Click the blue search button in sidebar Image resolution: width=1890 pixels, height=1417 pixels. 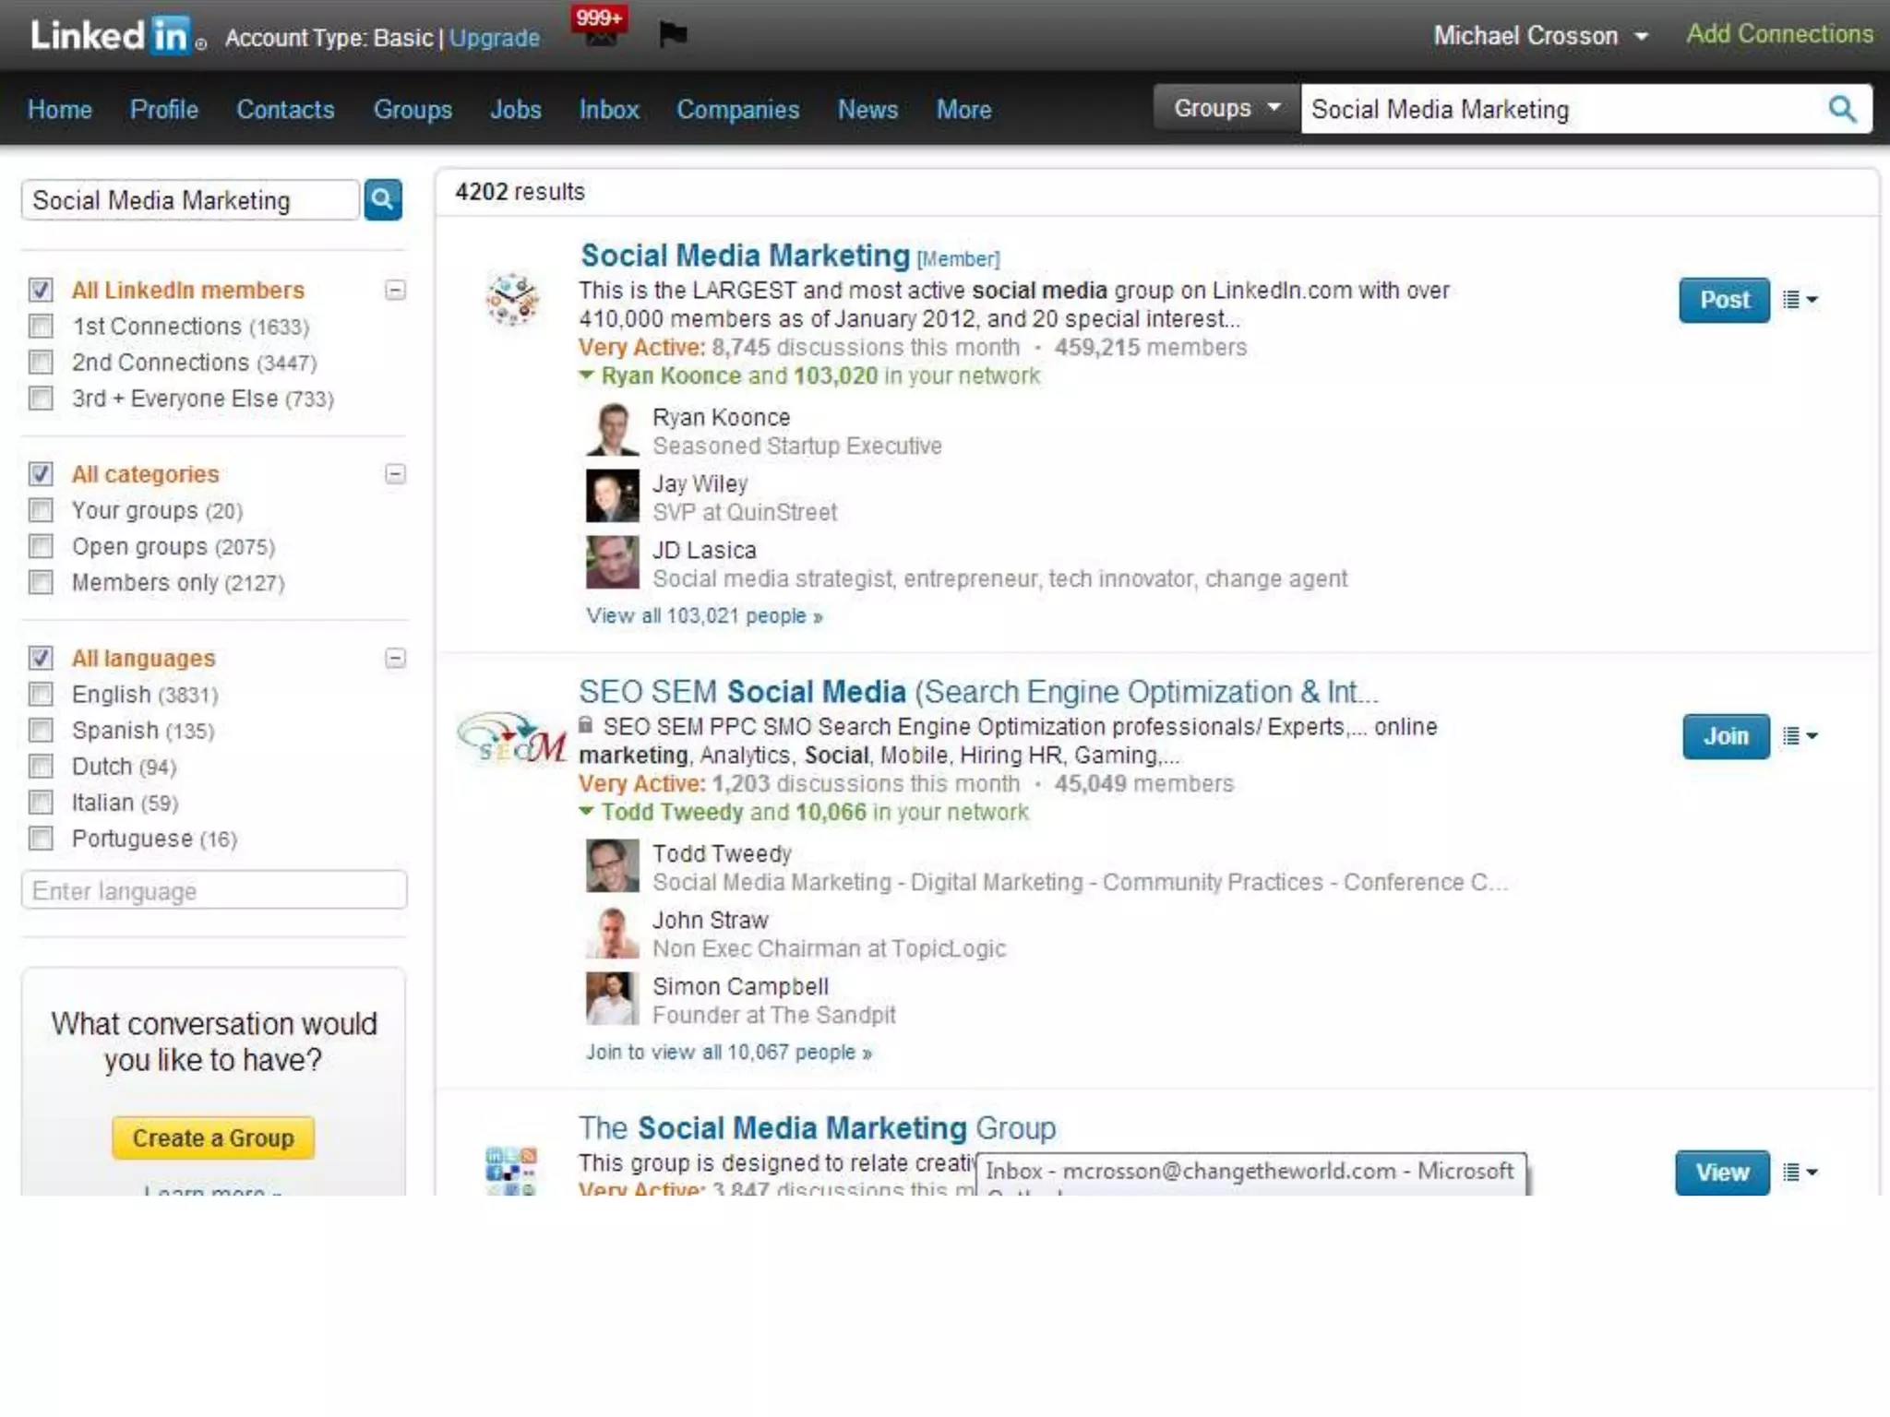(x=383, y=199)
